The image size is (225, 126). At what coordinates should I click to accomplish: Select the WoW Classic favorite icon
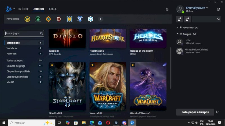coord(38,19)
